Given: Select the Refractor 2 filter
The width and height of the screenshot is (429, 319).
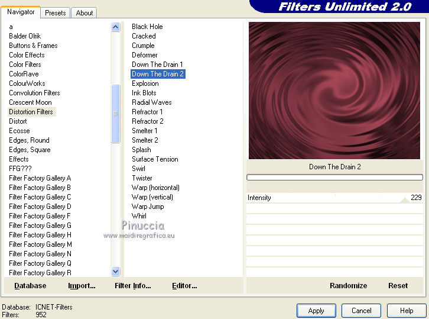Looking at the screenshot, I should 148,121.
